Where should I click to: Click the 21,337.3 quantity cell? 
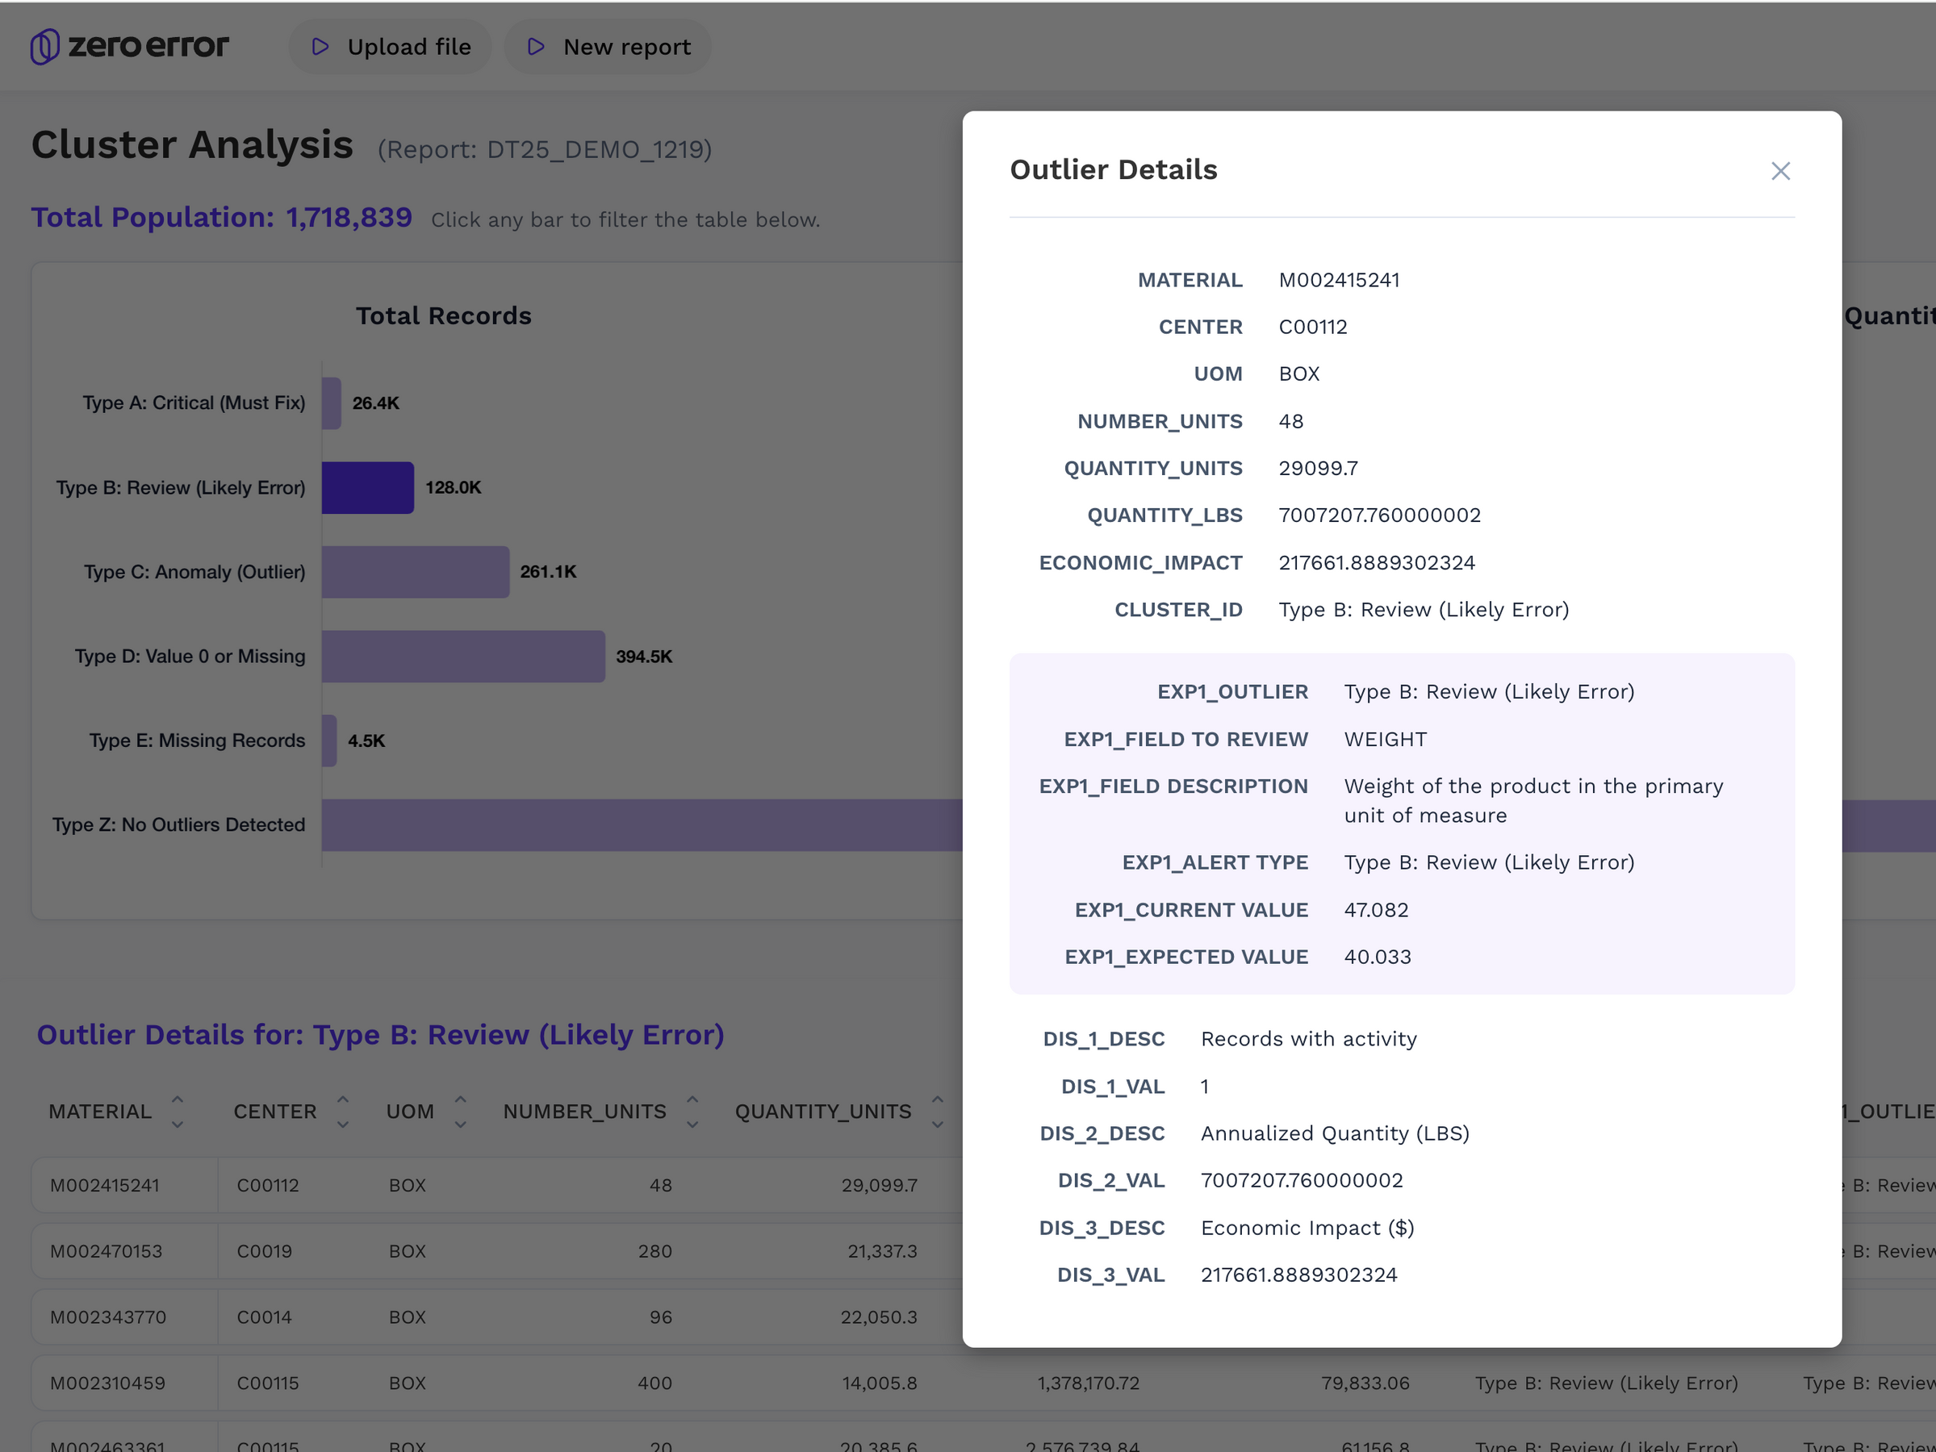pos(882,1251)
